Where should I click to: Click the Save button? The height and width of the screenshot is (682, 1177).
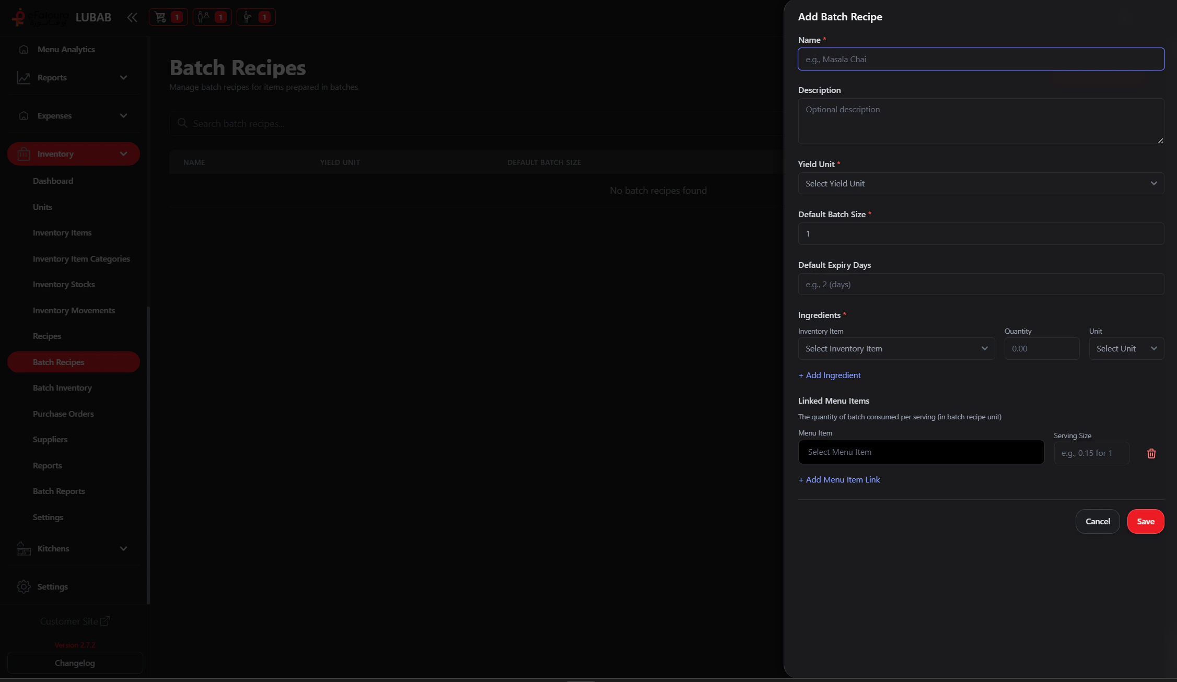(x=1145, y=522)
